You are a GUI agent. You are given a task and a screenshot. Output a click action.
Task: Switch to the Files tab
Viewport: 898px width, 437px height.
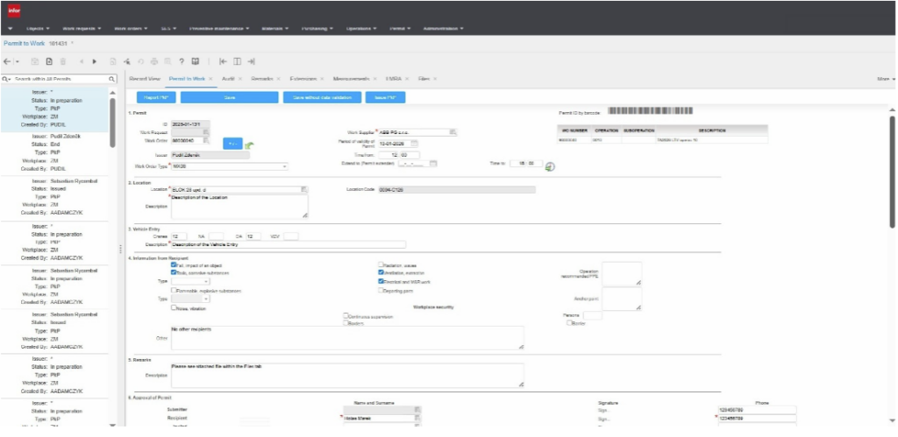(x=424, y=79)
